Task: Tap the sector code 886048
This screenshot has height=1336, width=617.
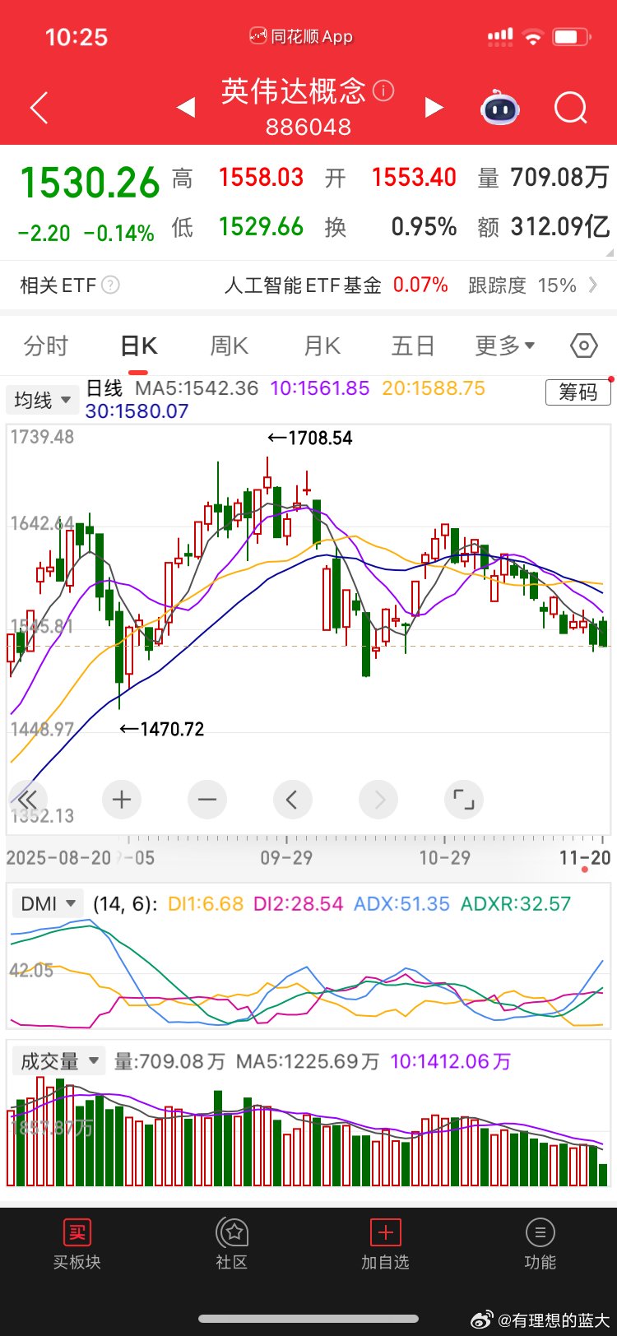Action: [x=308, y=128]
